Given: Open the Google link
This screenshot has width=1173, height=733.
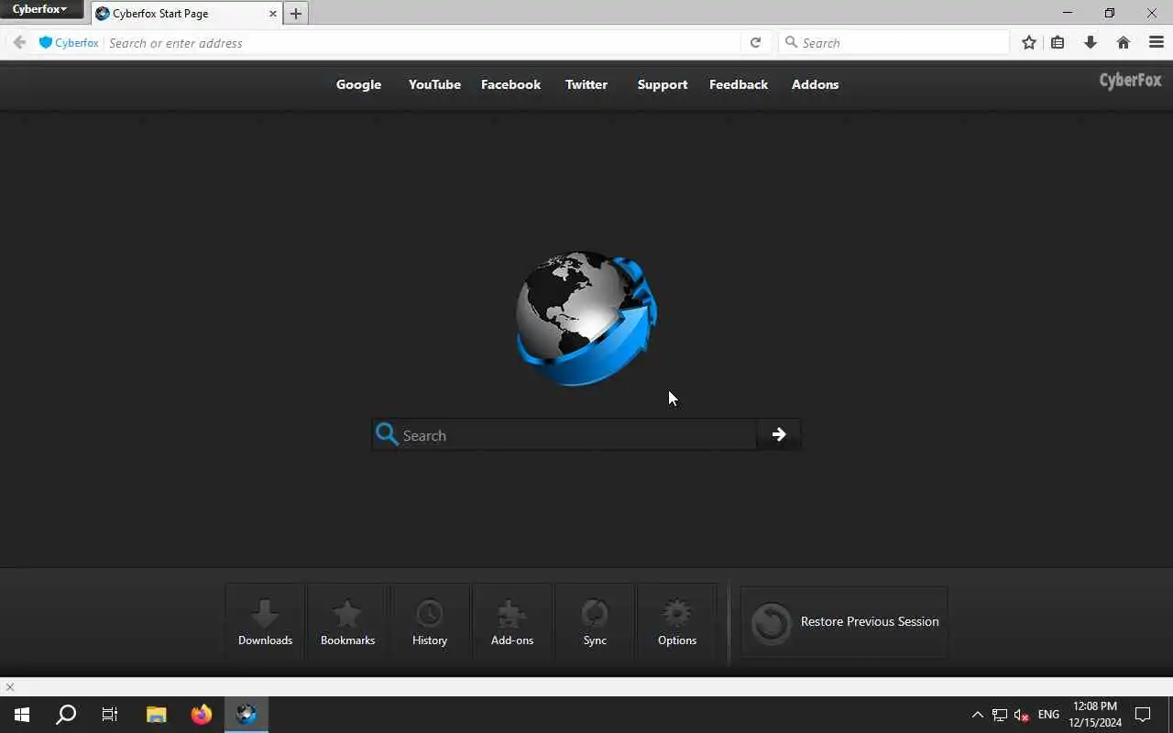Looking at the screenshot, I should (x=358, y=84).
